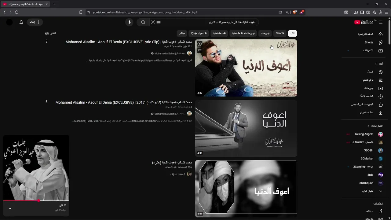This screenshot has height=220, width=391.
Task: Open the browser main menu
Action: click(x=386, y=12)
